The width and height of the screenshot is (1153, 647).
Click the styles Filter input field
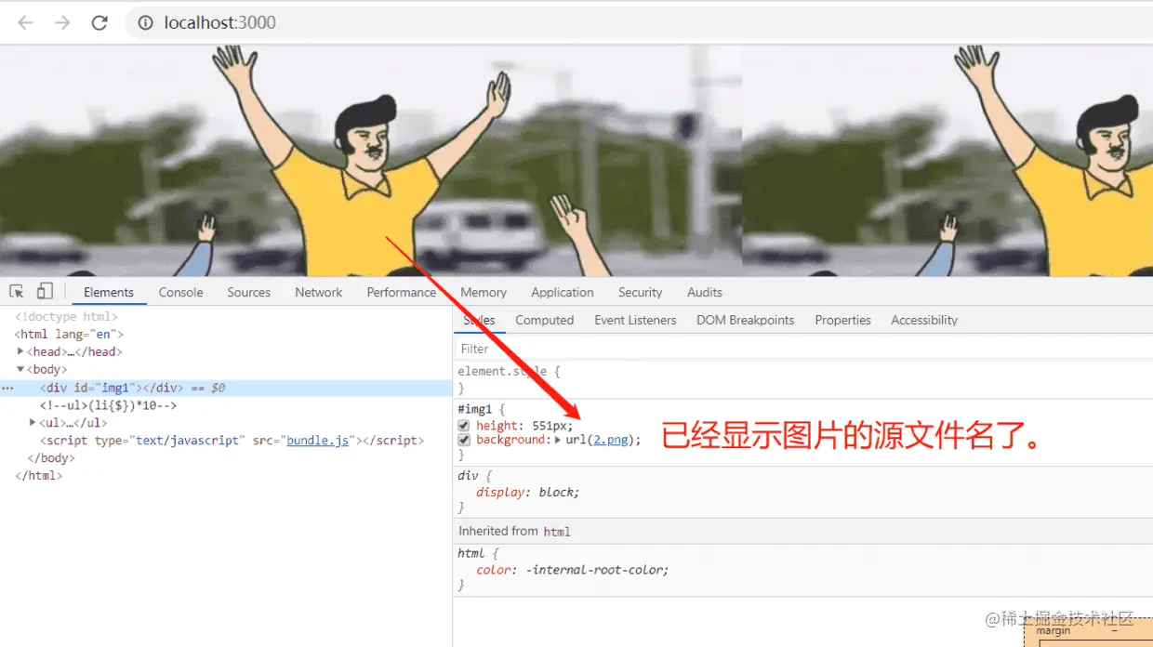coord(802,349)
